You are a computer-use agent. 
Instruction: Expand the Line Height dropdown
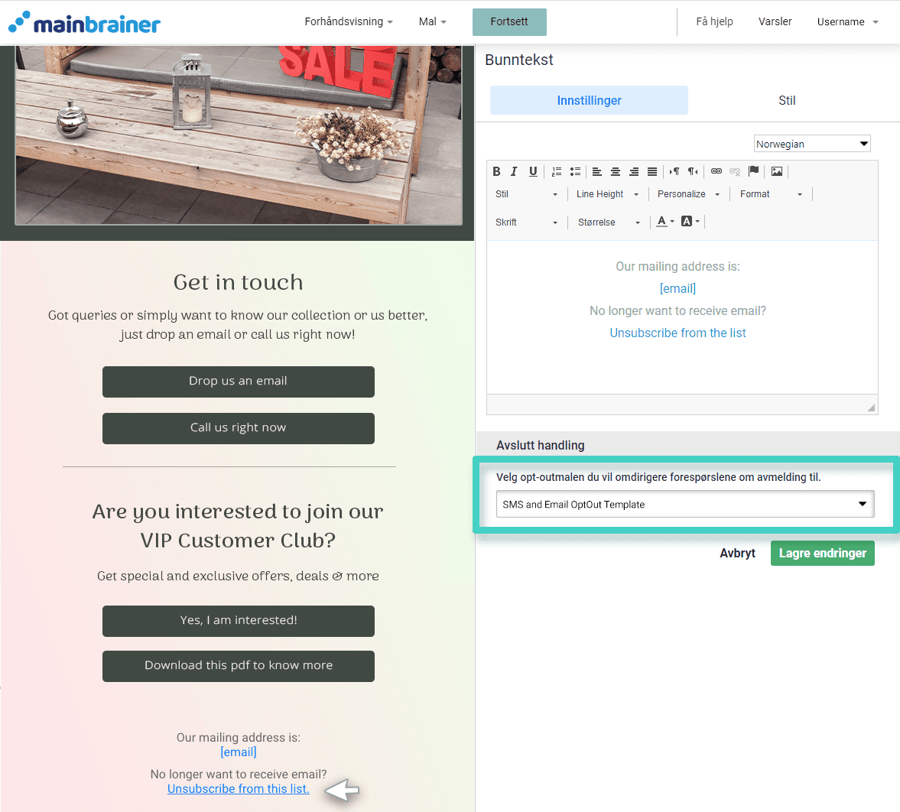pos(607,194)
